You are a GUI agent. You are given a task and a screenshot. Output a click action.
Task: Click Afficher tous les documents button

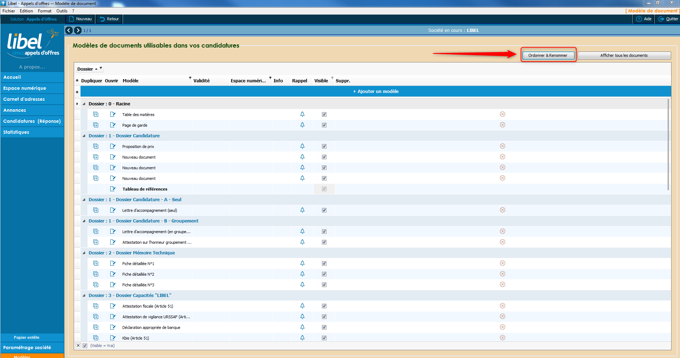624,55
